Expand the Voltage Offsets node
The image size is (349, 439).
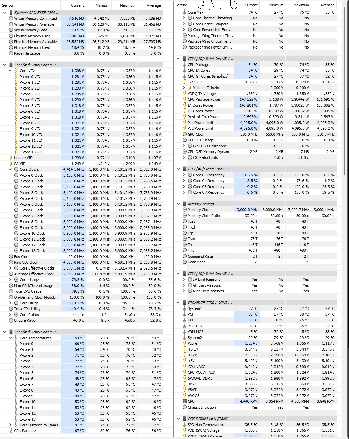(184, 88)
